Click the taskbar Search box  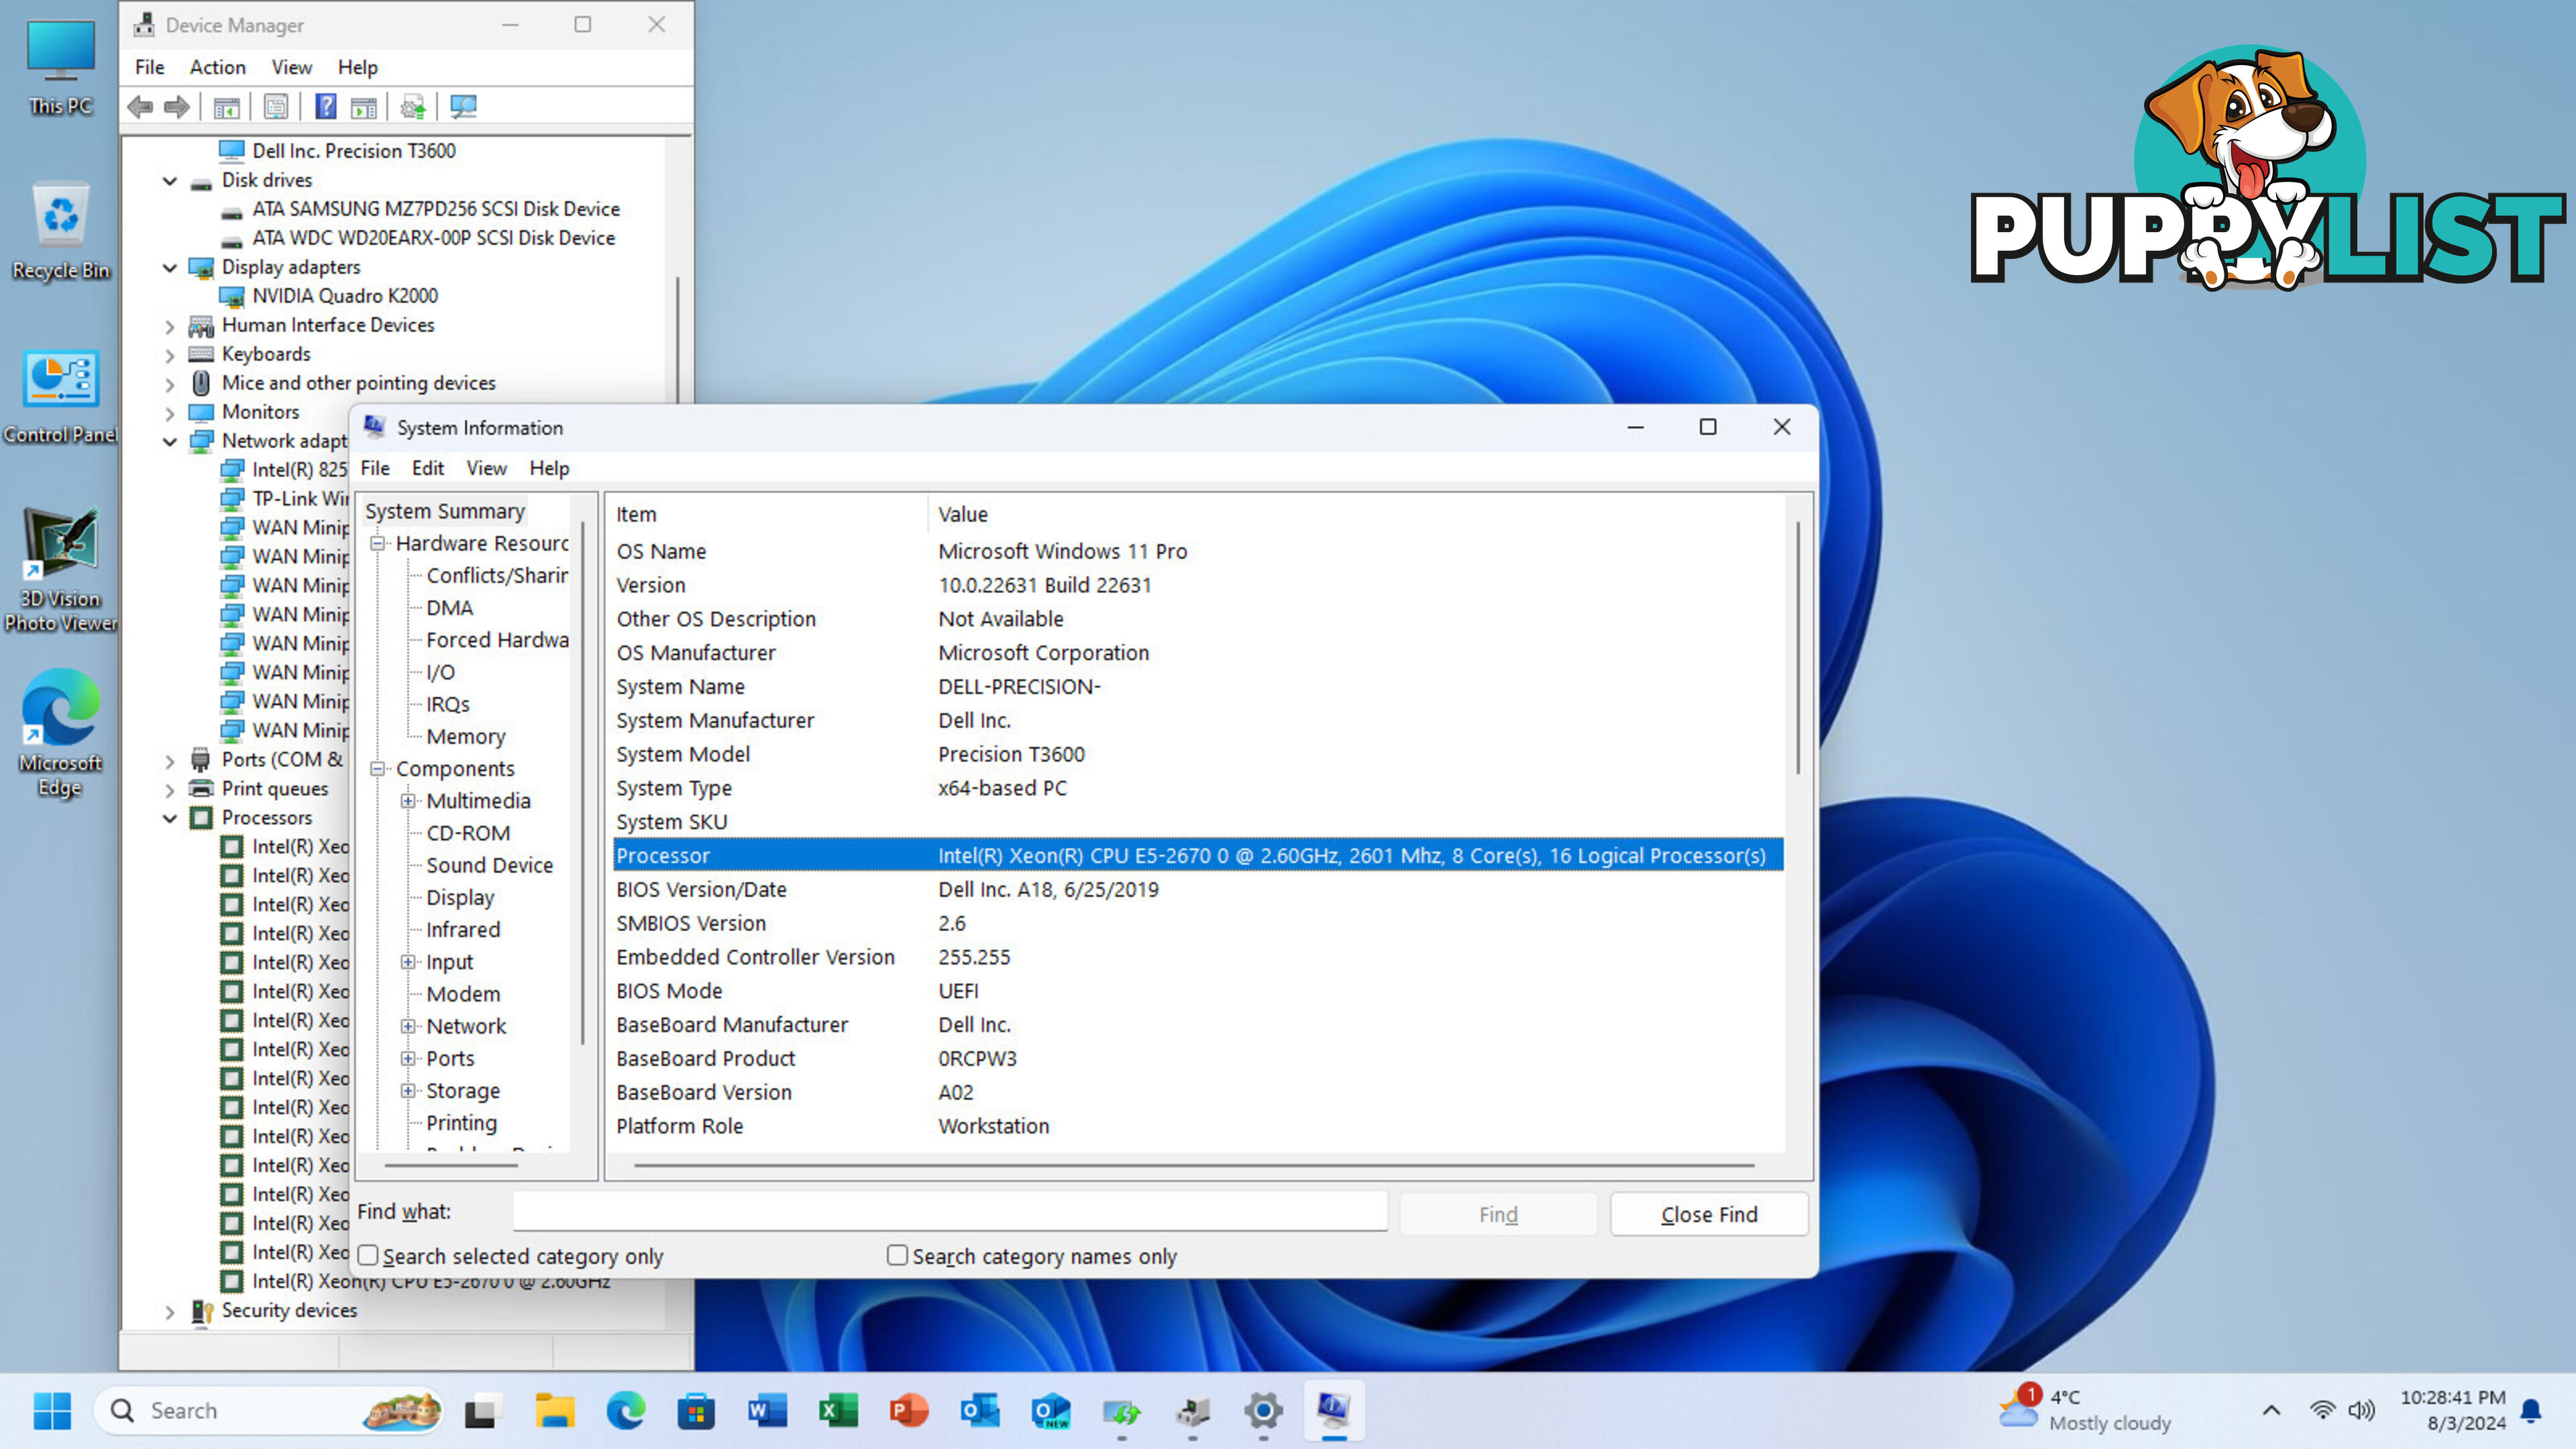pyautogui.click(x=268, y=1411)
